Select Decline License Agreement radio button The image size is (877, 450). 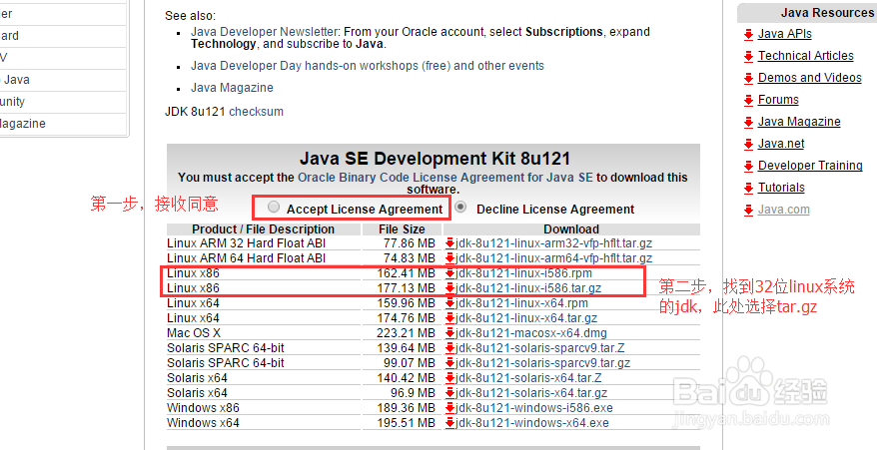pyautogui.click(x=460, y=207)
